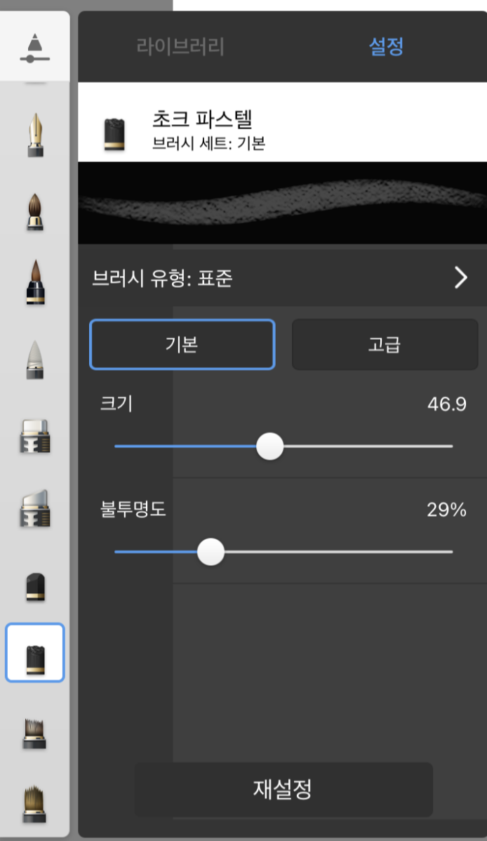Select the 고급 settings mode
The width and height of the screenshot is (487, 841).
385,345
